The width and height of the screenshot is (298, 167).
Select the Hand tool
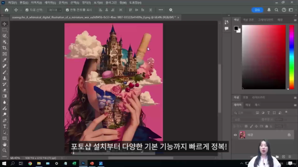[4, 144]
